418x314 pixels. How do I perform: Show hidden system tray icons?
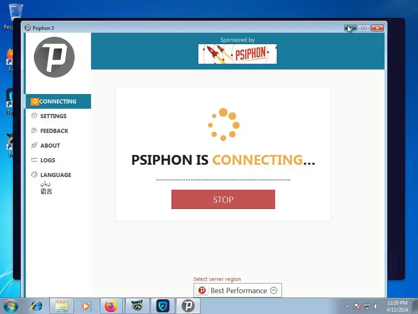[347, 306]
